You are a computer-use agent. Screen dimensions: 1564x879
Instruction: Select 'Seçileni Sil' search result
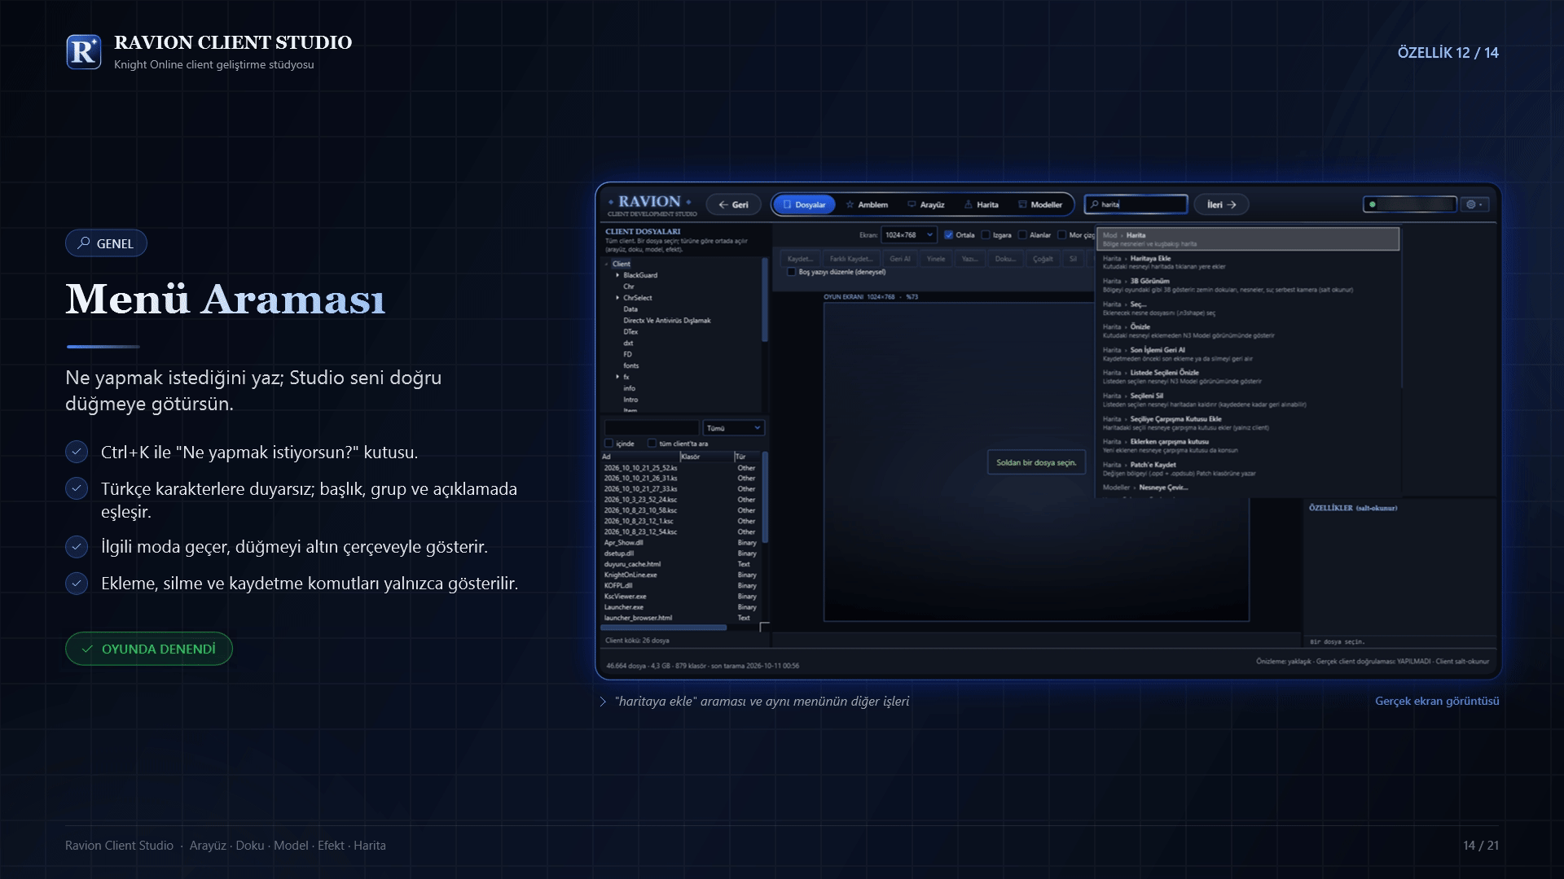[1248, 400]
